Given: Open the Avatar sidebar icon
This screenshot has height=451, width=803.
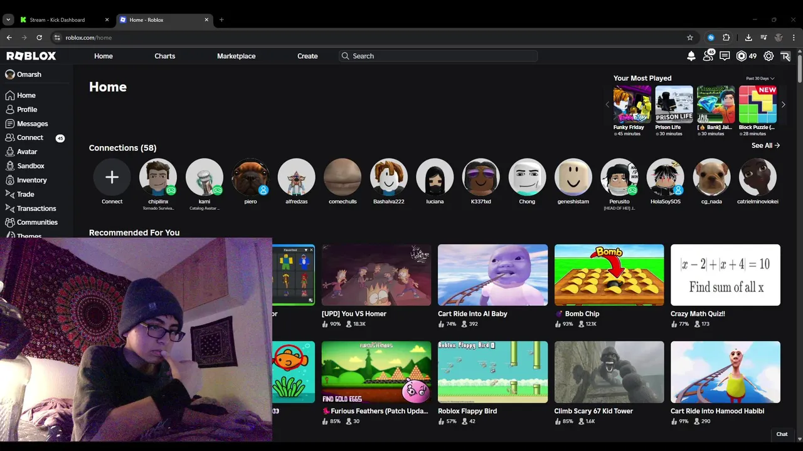Looking at the screenshot, I should click(x=9, y=152).
